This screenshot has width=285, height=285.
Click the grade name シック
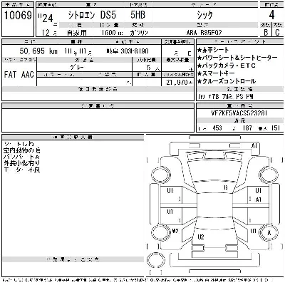204,16
